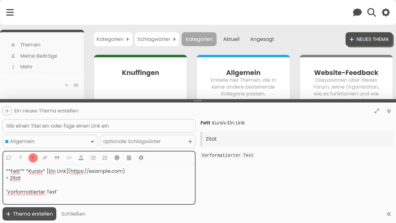Open the Allgemein category dropdown
Viewport: 396px width, 223px height.
pos(50,142)
